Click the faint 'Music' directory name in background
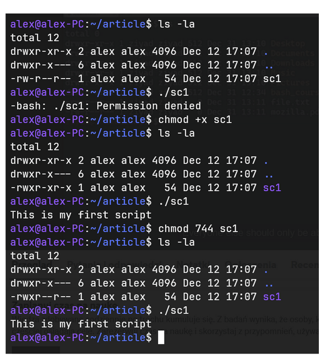The image size is (330, 356). click(x=283, y=73)
